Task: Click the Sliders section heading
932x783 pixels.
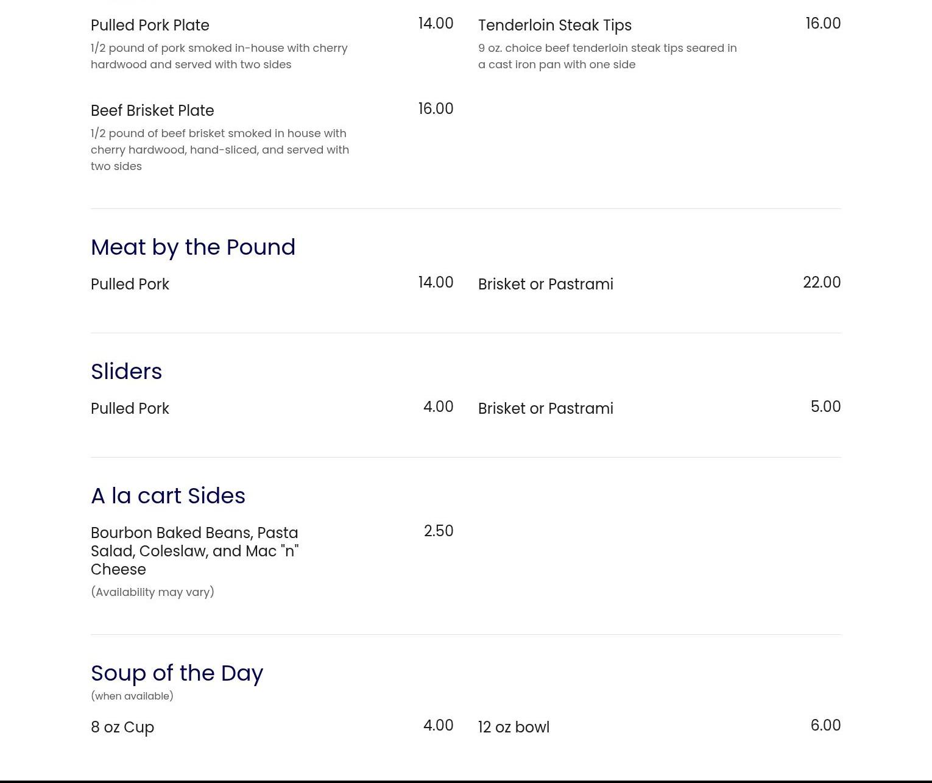Action: click(126, 372)
